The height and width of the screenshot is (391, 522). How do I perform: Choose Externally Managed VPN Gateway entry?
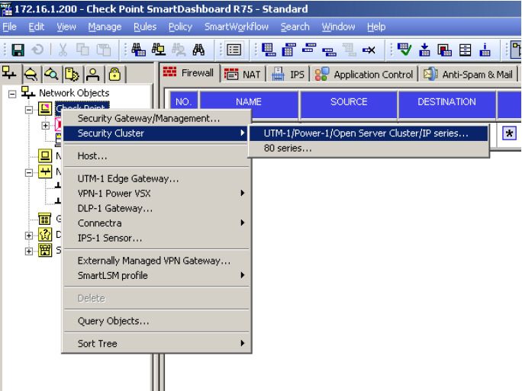pyautogui.click(x=156, y=261)
